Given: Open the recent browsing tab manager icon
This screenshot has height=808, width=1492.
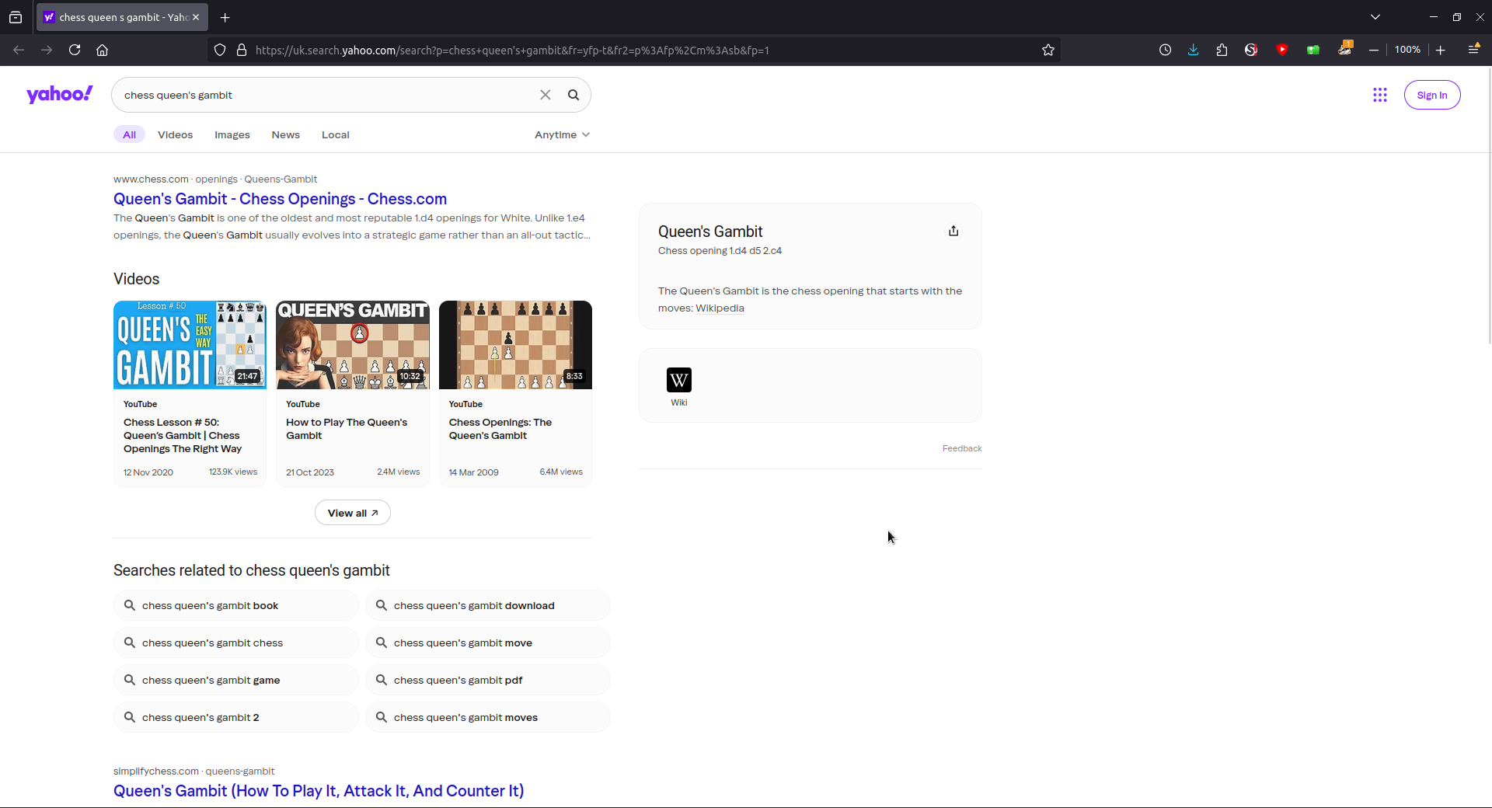Looking at the screenshot, I should coord(16,17).
